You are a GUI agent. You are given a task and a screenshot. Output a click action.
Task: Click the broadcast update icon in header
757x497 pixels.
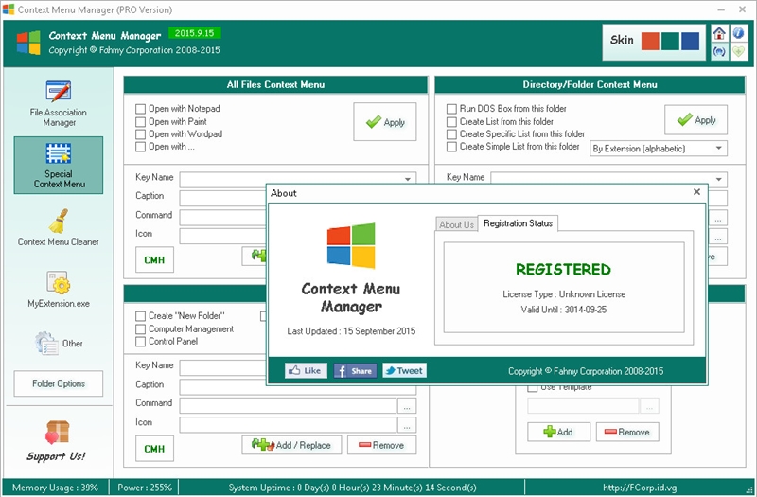click(x=719, y=51)
